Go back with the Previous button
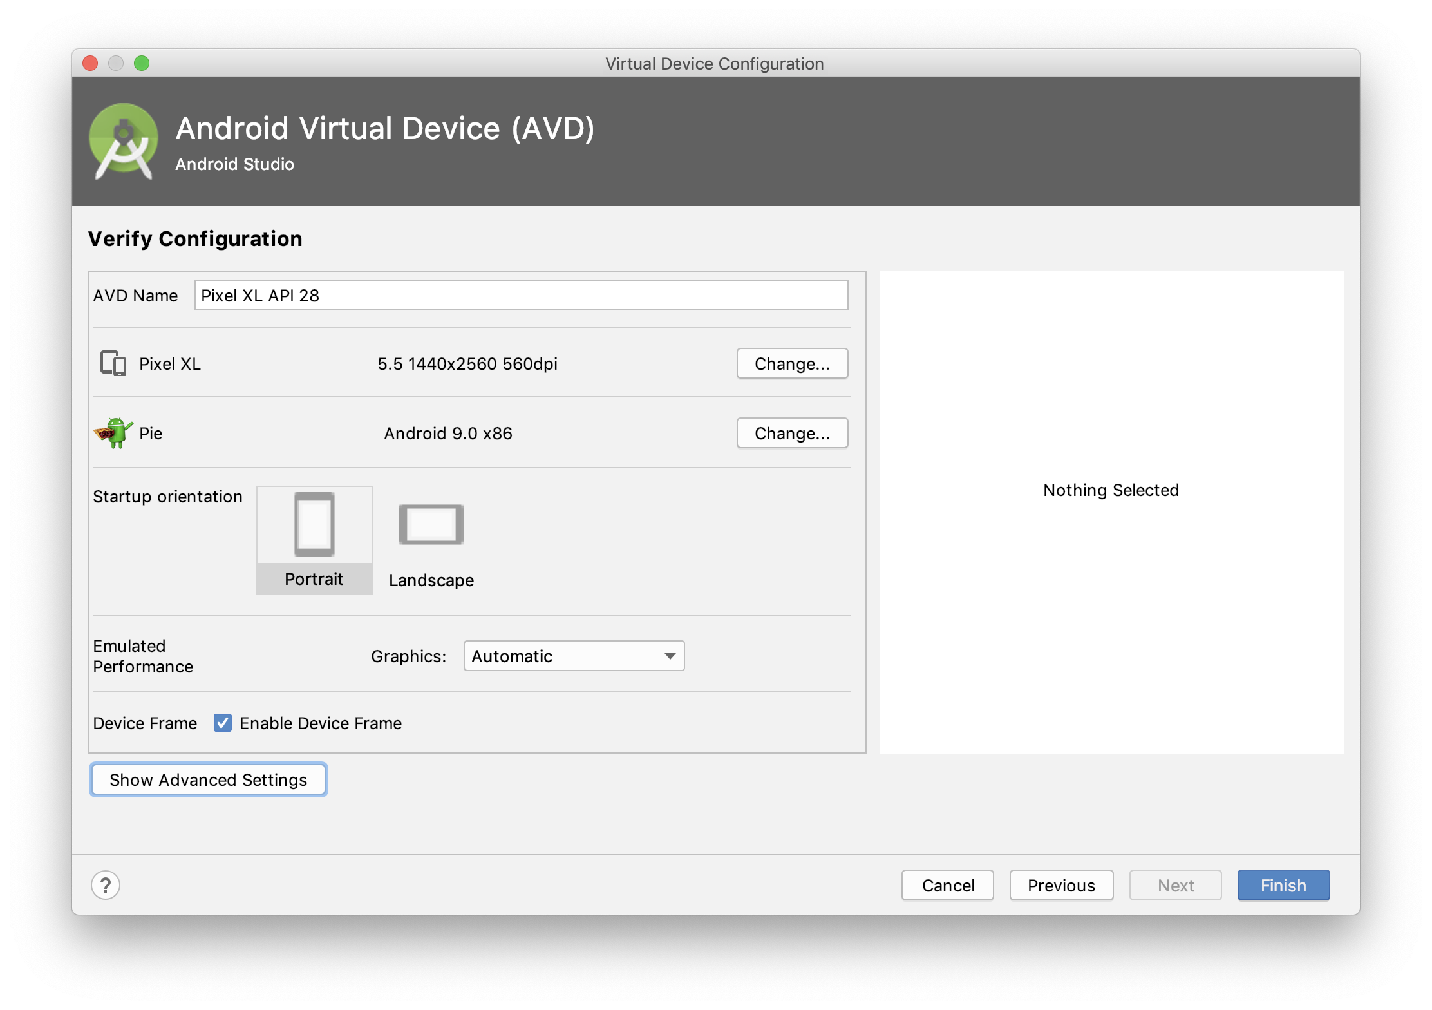This screenshot has width=1432, height=1010. 1061,885
